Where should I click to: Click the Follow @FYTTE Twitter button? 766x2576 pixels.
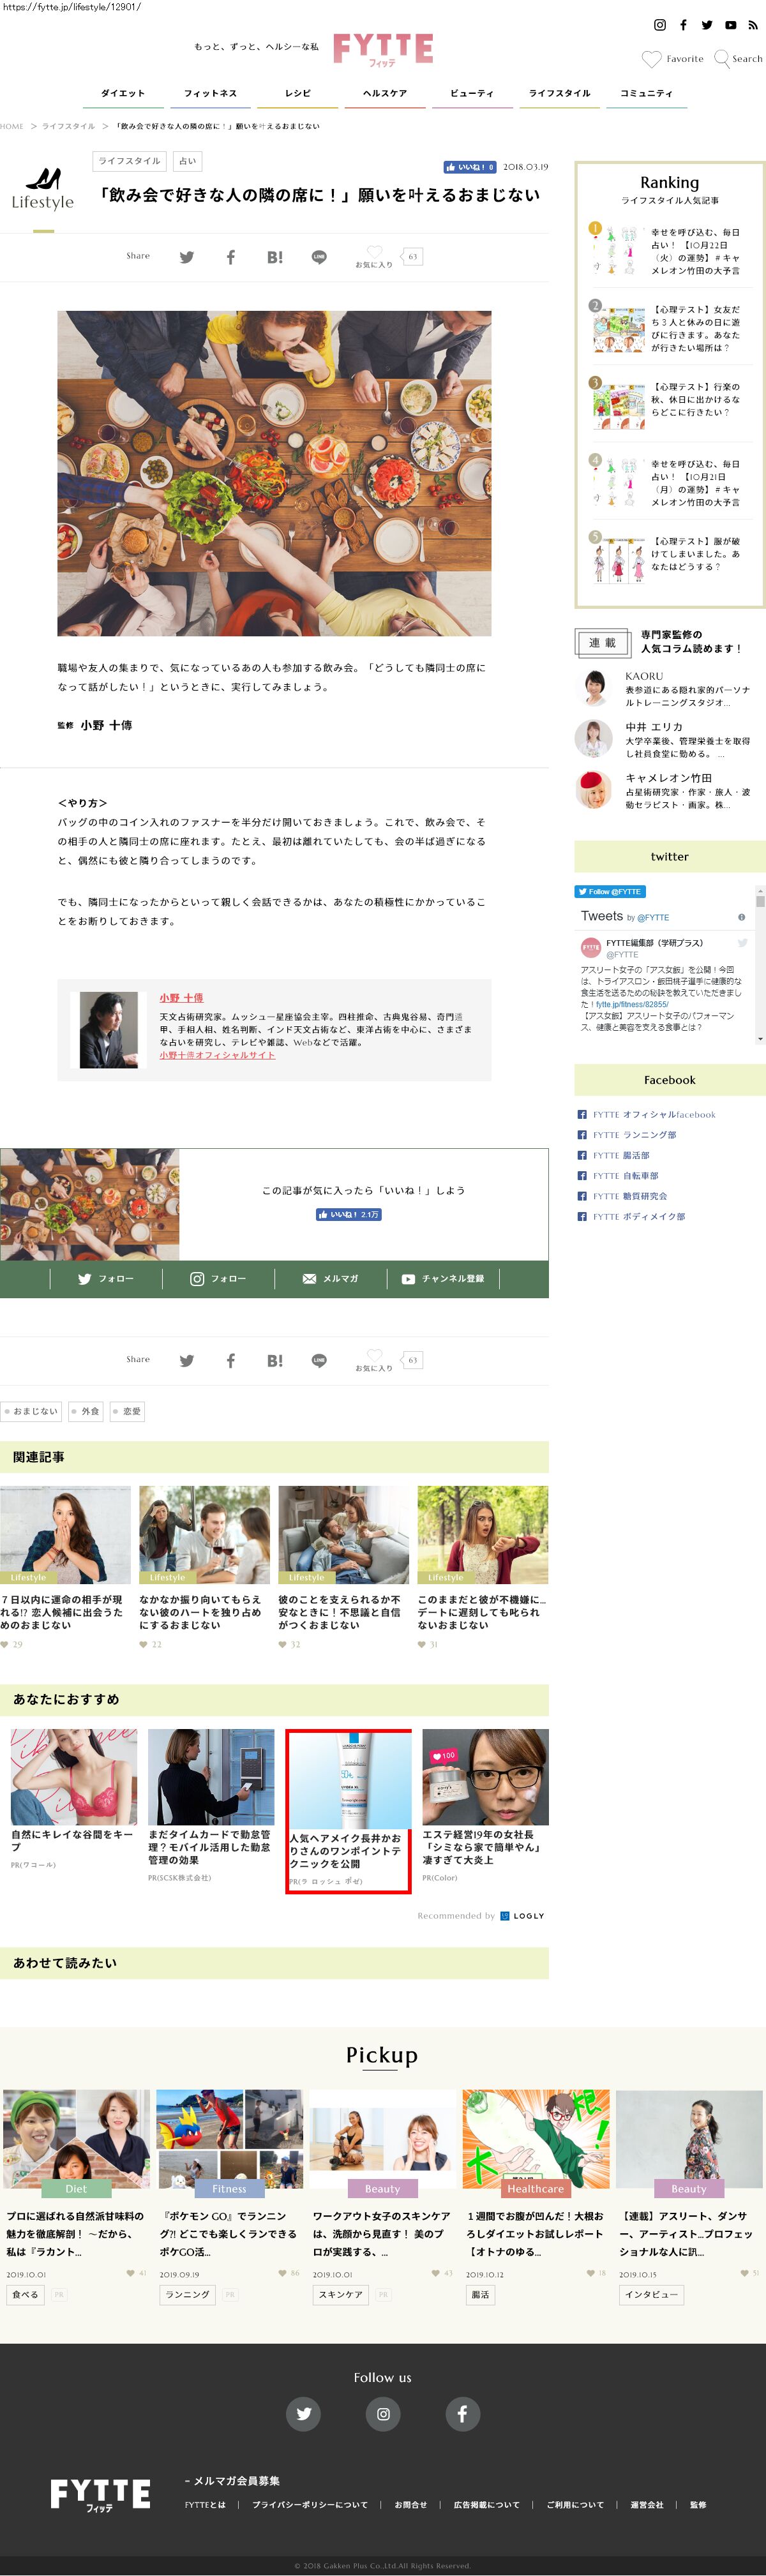coord(609,891)
